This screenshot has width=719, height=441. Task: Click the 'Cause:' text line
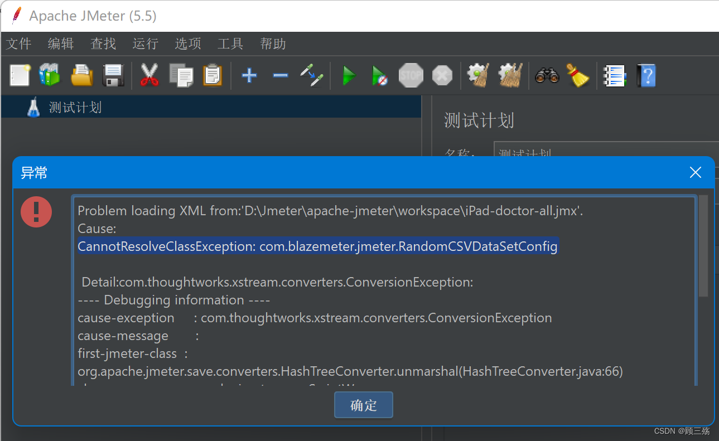(x=96, y=229)
